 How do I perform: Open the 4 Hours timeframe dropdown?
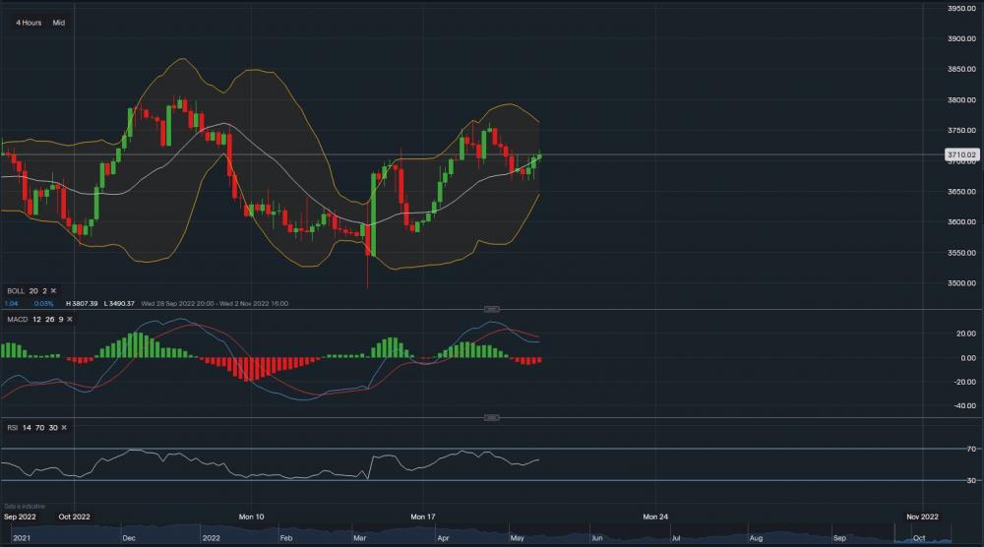29,23
